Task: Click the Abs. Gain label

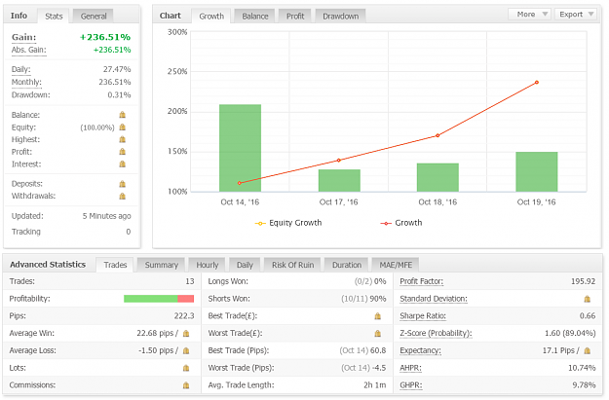Action: 28,50
